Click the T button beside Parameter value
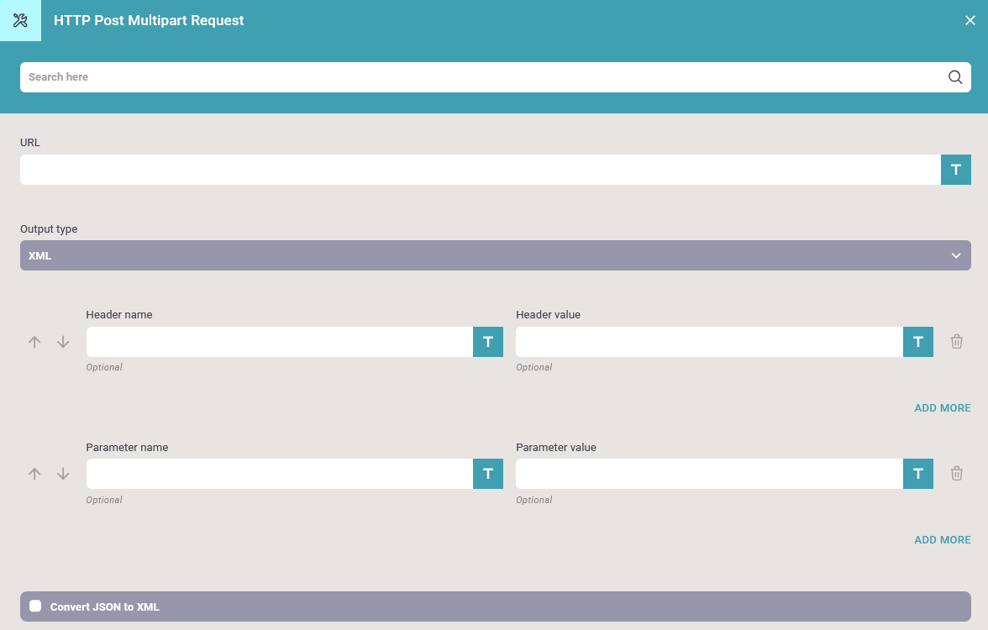The width and height of the screenshot is (988, 630). [917, 474]
